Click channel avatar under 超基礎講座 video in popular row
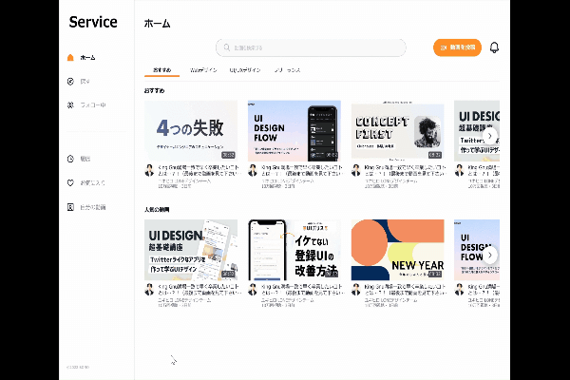Viewport: 570px width, 380px height. pos(149,290)
